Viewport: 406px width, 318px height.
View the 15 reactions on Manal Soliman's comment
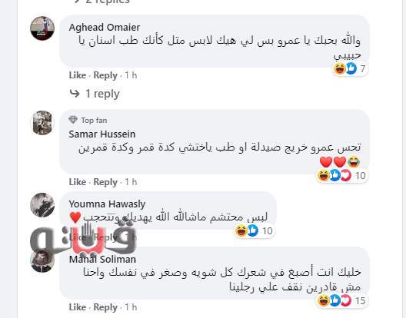coord(341,300)
